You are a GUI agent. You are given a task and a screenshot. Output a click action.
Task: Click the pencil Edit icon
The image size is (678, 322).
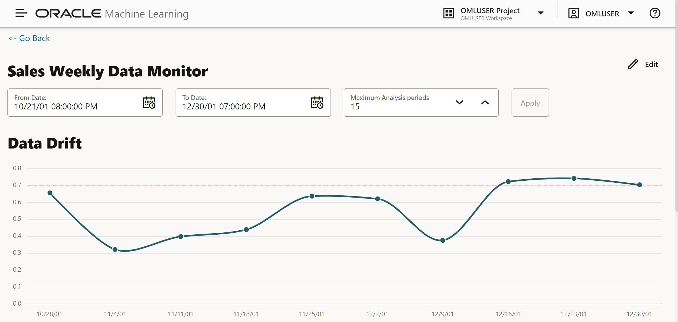tap(633, 64)
